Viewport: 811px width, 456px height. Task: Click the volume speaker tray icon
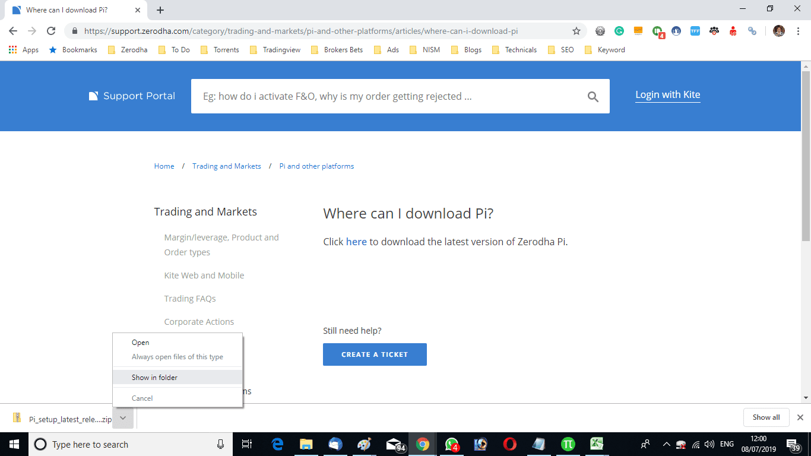point(709,444)
